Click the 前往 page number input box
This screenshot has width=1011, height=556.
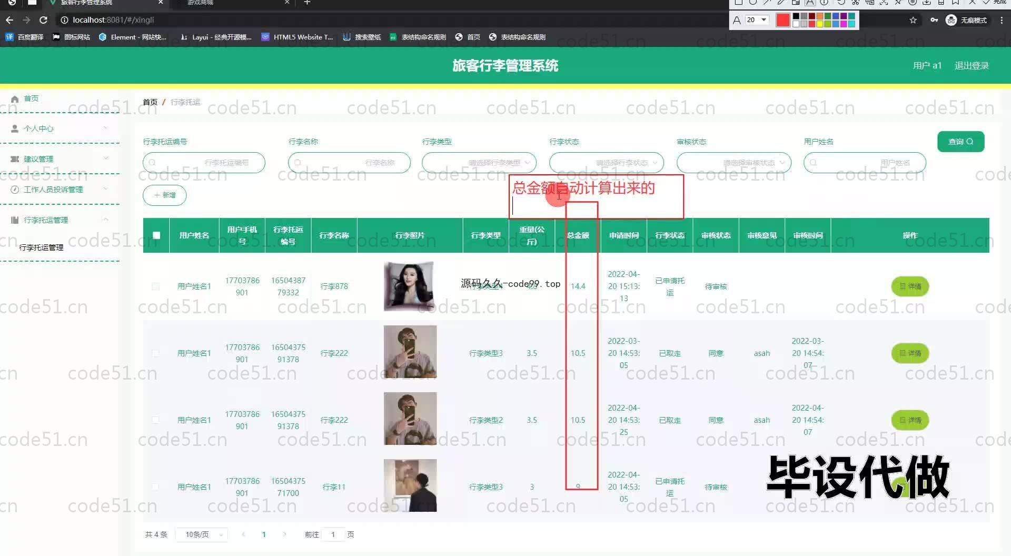click(x=333, y=534)
